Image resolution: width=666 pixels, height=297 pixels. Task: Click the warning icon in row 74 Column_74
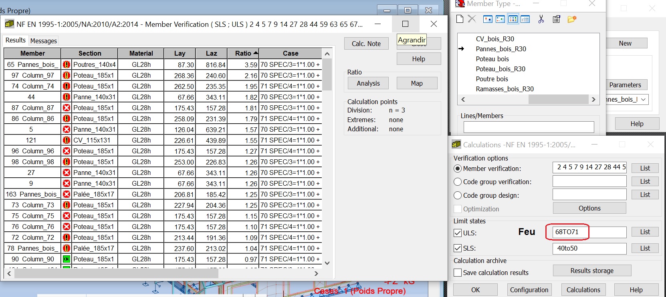coord(67,86)
